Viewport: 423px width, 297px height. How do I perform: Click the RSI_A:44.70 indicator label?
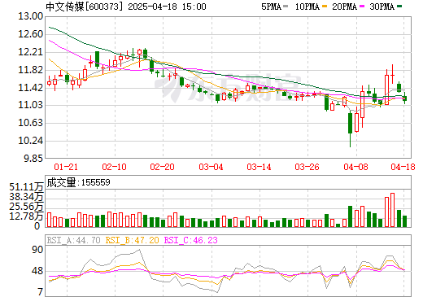73,240
